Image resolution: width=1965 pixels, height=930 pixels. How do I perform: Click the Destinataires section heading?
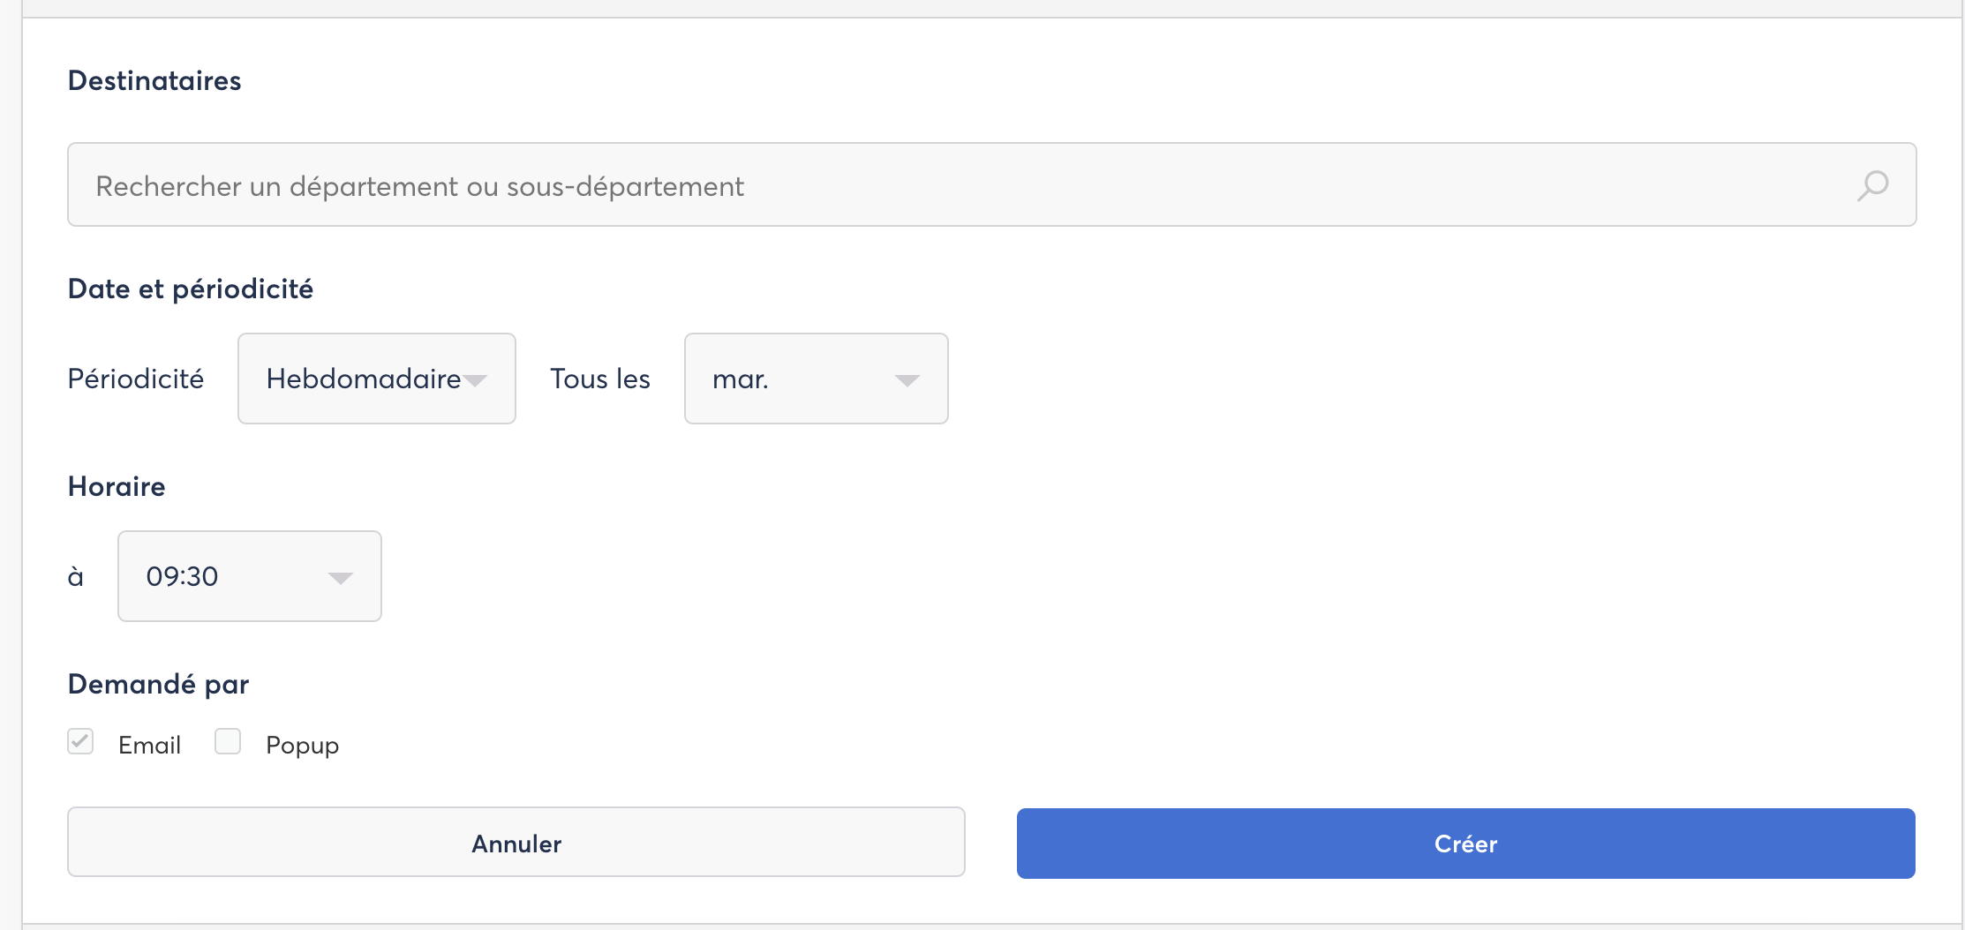[x=154, y=80]
